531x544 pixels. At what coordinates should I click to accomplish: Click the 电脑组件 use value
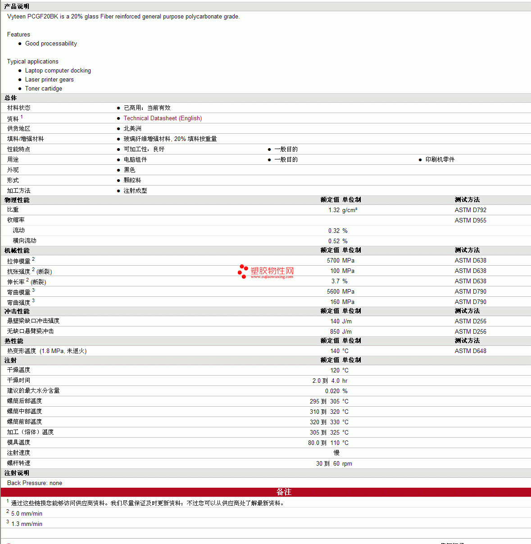click(x=136, y=159)
